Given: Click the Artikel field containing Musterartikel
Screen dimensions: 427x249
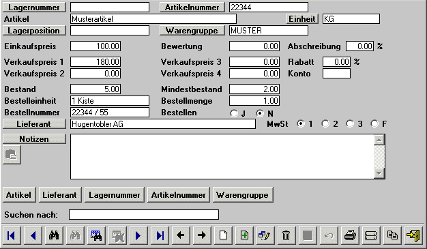Looking at the screenshot, I should [153, 19].
